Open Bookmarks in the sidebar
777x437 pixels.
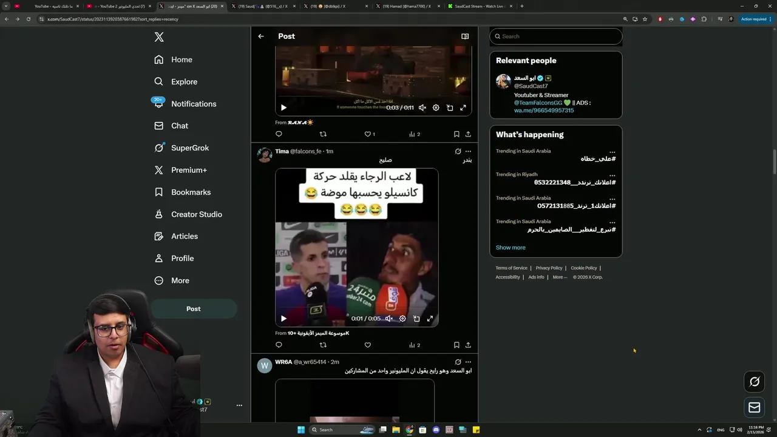[x=182, y=192]
